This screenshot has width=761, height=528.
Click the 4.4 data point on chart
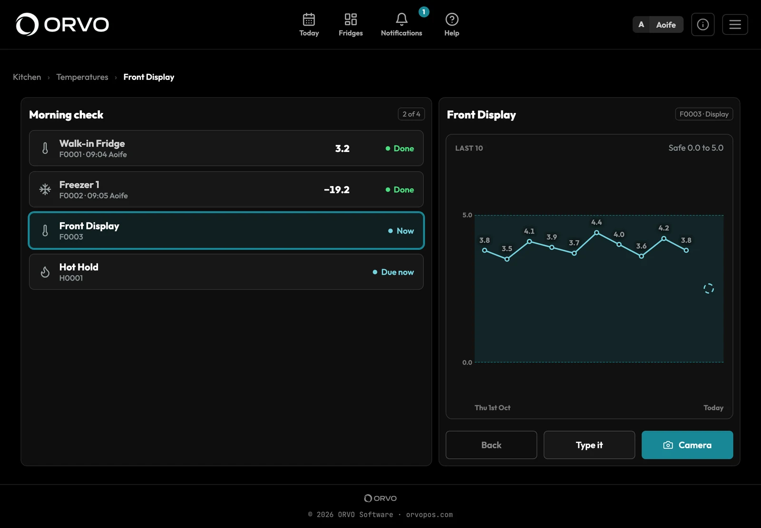[596, 233]
